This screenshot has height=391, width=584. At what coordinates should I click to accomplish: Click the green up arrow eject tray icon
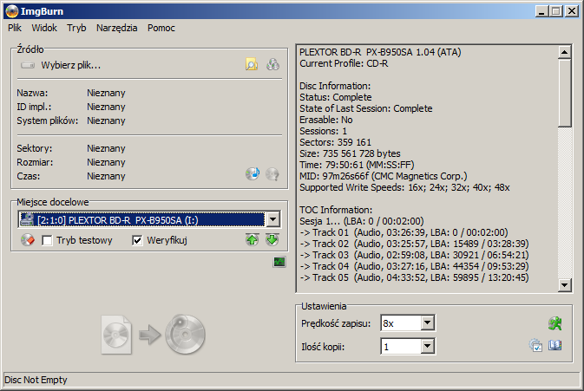[253, 240]
